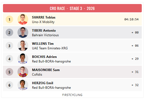Select HERZOG Emil rider name
The image size is (145, 100).
click(x=43, y=83)
